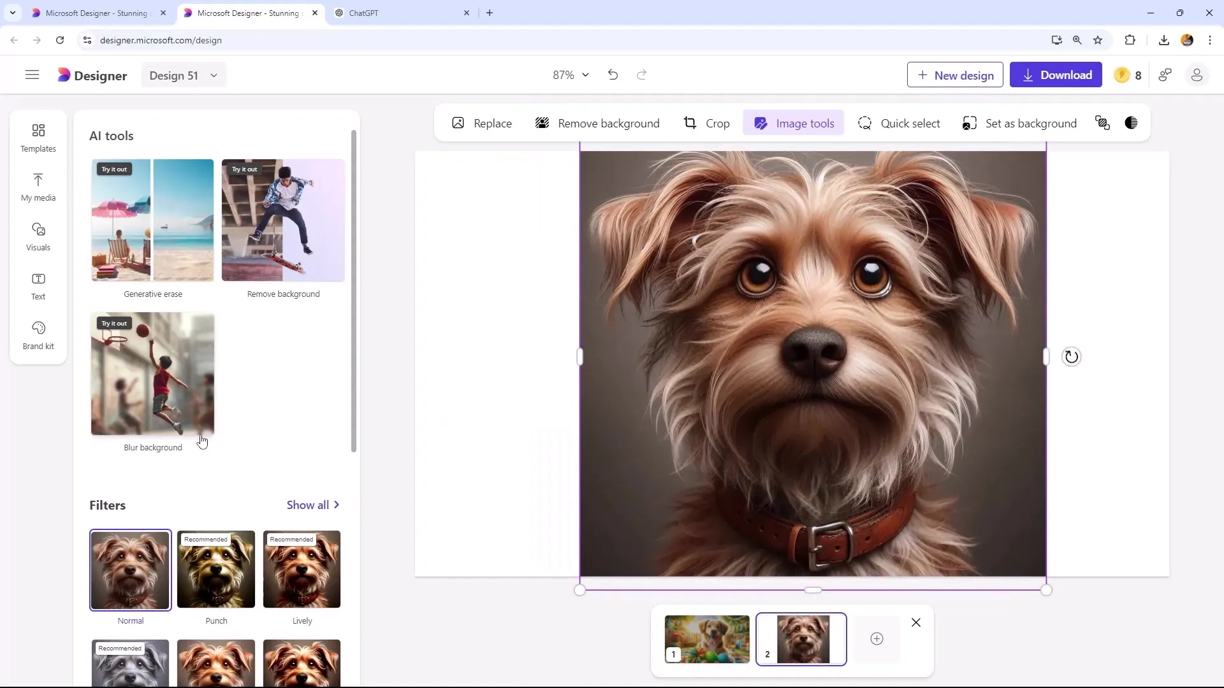Go back in browser history
The height and width of the screenshot is (688, 1224).
(14, 40)
